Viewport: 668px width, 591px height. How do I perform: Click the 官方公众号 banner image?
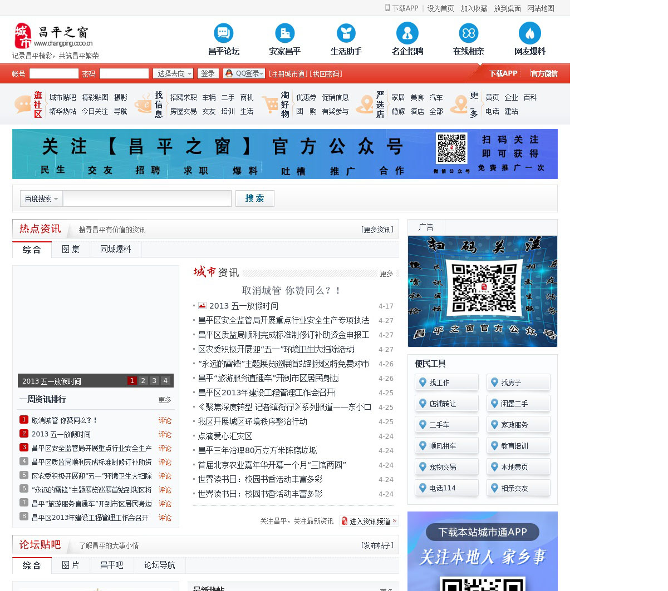(284, 154)
